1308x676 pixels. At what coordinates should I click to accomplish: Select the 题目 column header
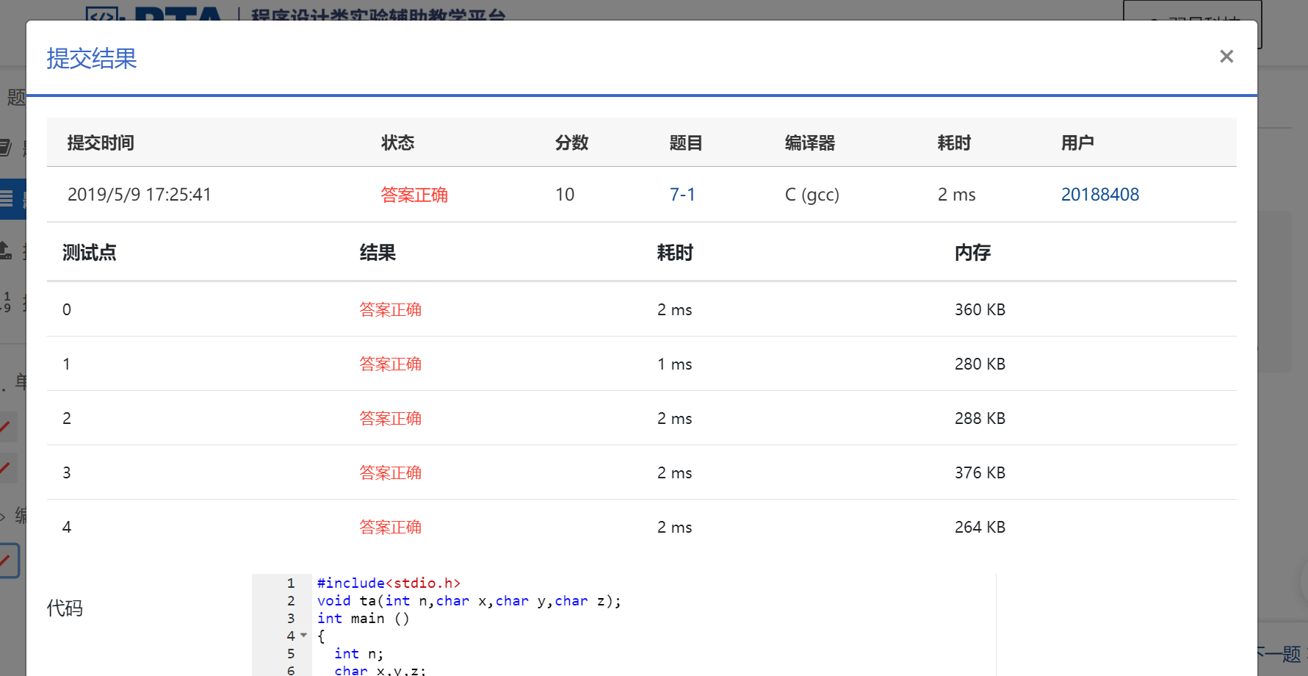coord(686,143)
